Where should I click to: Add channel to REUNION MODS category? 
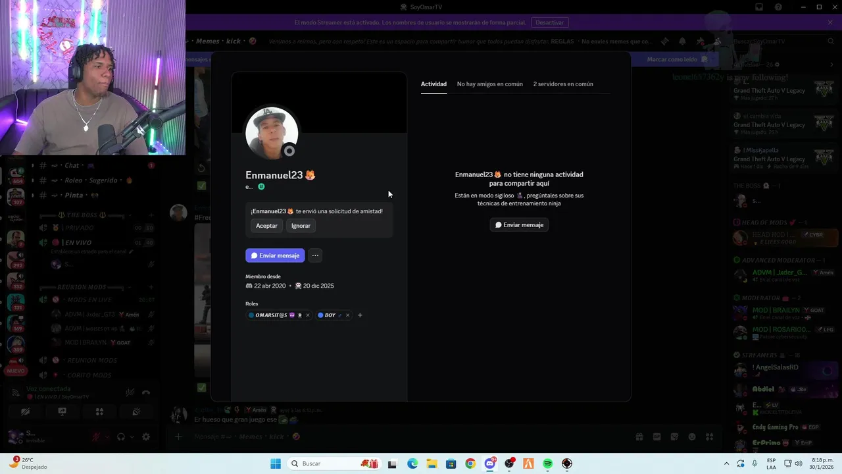click(151, 287)
